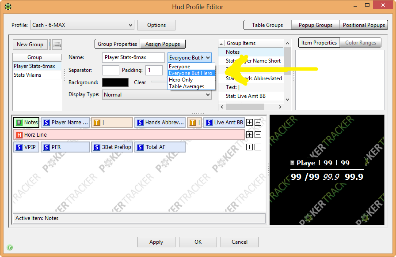Select the Group Properties tab
Screen dimensions: 396x257
pyautogui.click(x=117, y=44)
